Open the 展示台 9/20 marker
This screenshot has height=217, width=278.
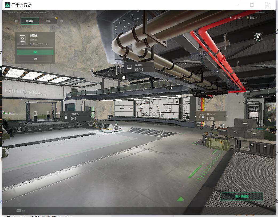point(211,116)
